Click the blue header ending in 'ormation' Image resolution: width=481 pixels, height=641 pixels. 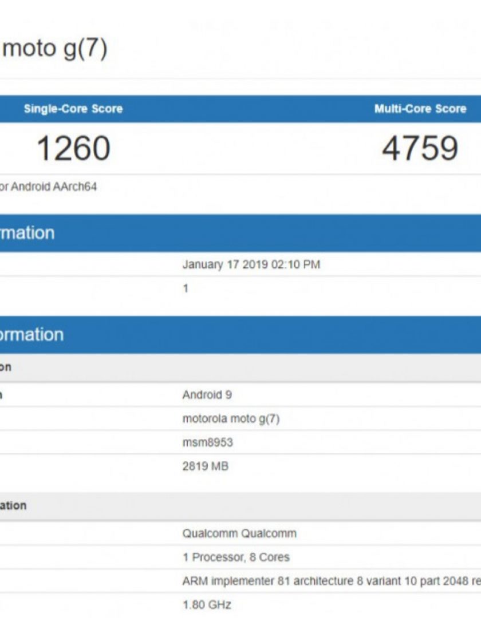[x=31, y=334]
